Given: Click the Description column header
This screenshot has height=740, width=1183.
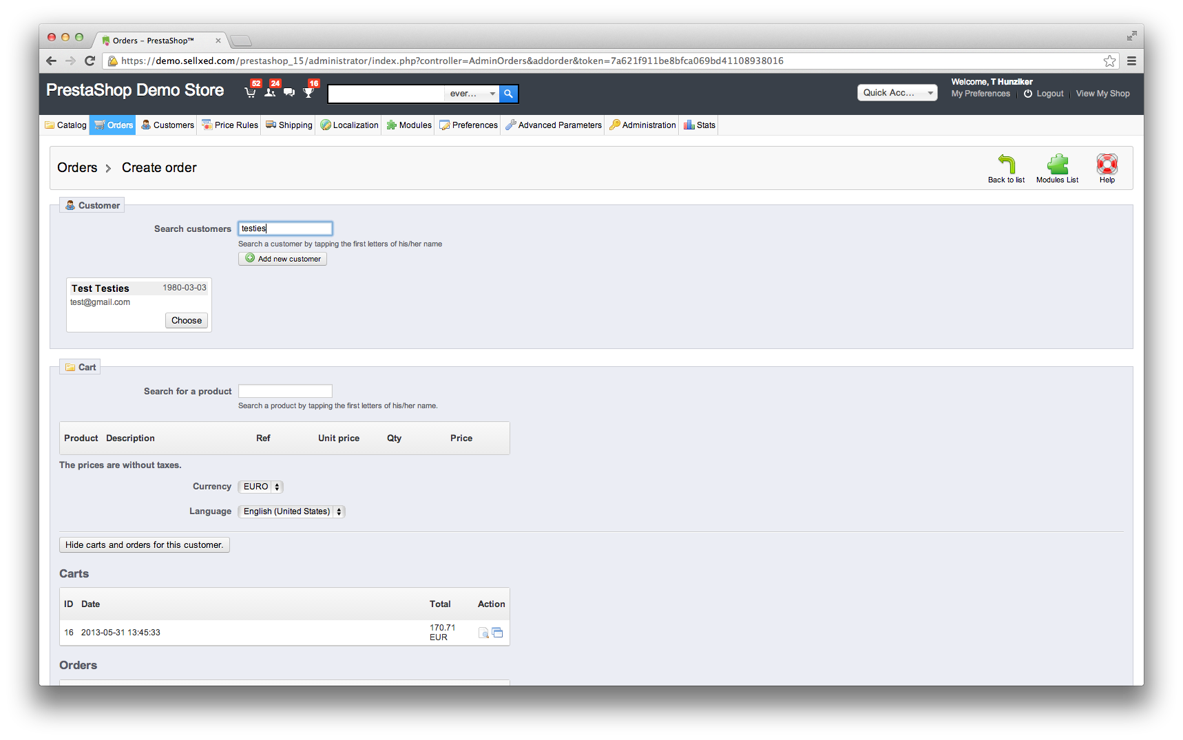Looking at the screenshot, I should (130, 438).
